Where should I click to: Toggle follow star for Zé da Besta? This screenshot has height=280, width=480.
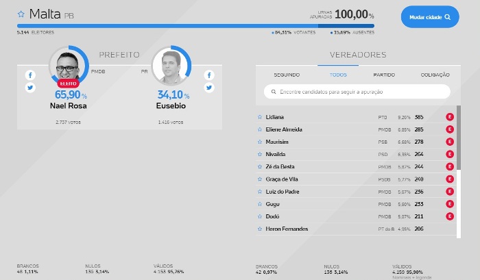[x=260, y=166]
